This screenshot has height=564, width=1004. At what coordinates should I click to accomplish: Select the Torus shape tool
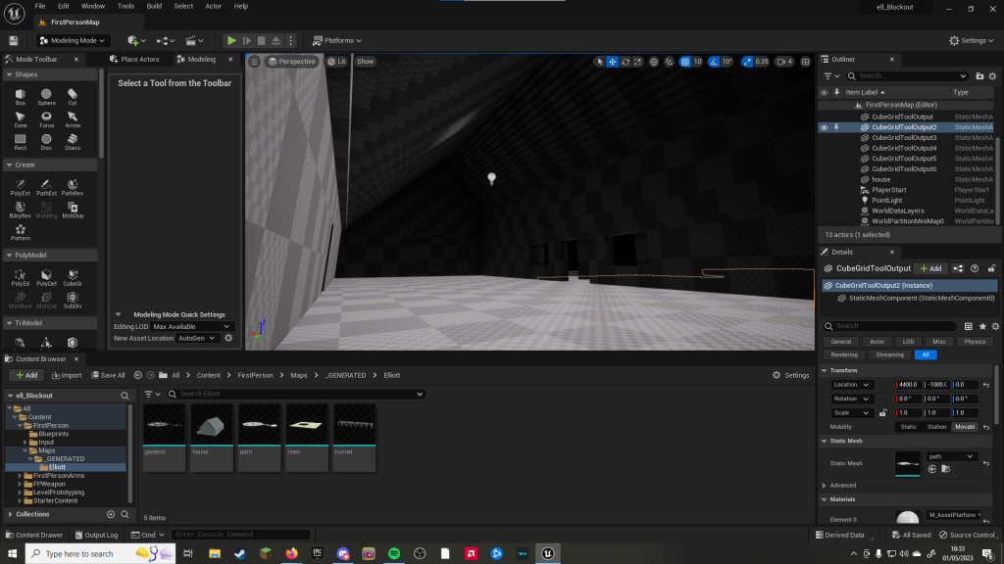click(46, 117)
